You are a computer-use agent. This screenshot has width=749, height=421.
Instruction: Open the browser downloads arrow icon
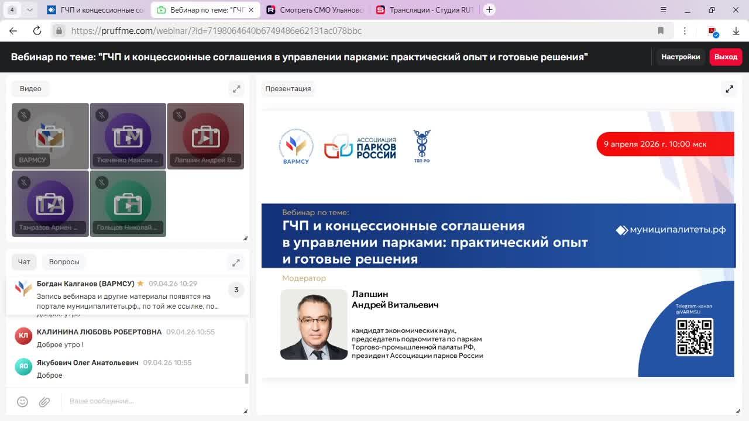click(x=736, y=31)
